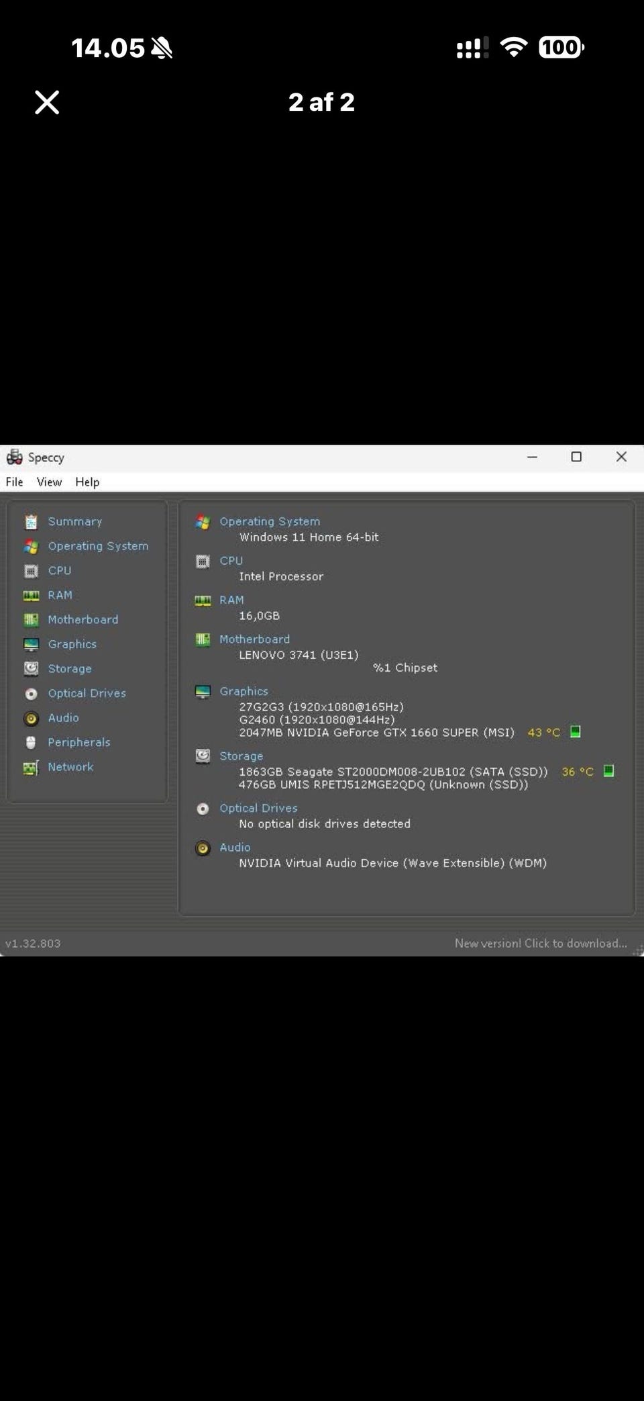The width and height of the screenshot is (644, 1401).
Task: Click the CPU chip icon in summary panel
Action: pyautogui.click(x=203, y=561)
